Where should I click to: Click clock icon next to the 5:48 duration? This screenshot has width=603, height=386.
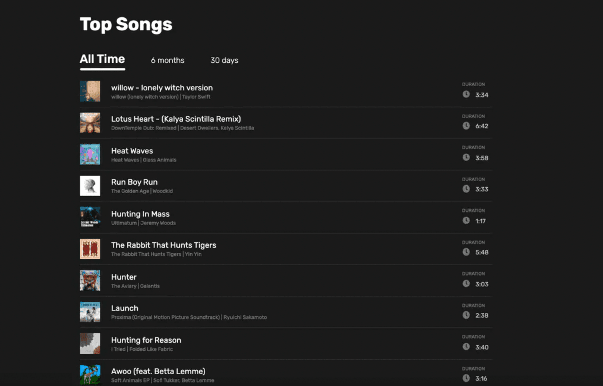click(466, 252)
